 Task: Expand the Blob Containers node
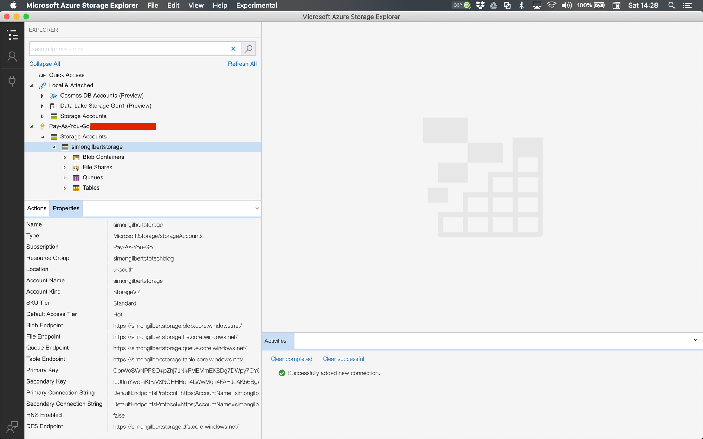point(65,157)
